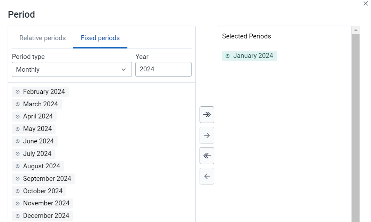Click the clock icon on January 2024 chip
This screenshot has height=222, width=371.
coord(227,56)
